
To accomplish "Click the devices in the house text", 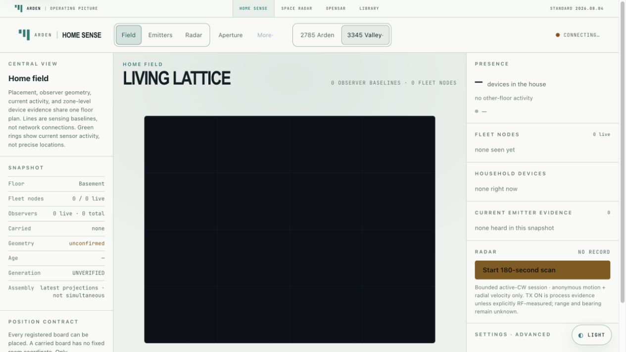I will click(517, 84).
